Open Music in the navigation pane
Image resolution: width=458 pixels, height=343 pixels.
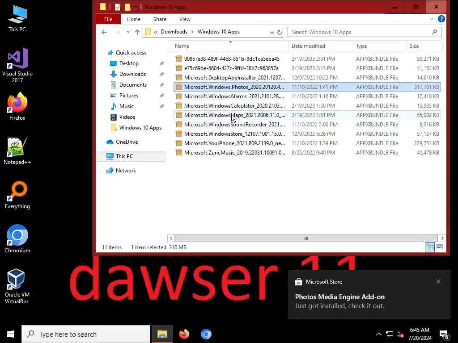tap(126, 106)
